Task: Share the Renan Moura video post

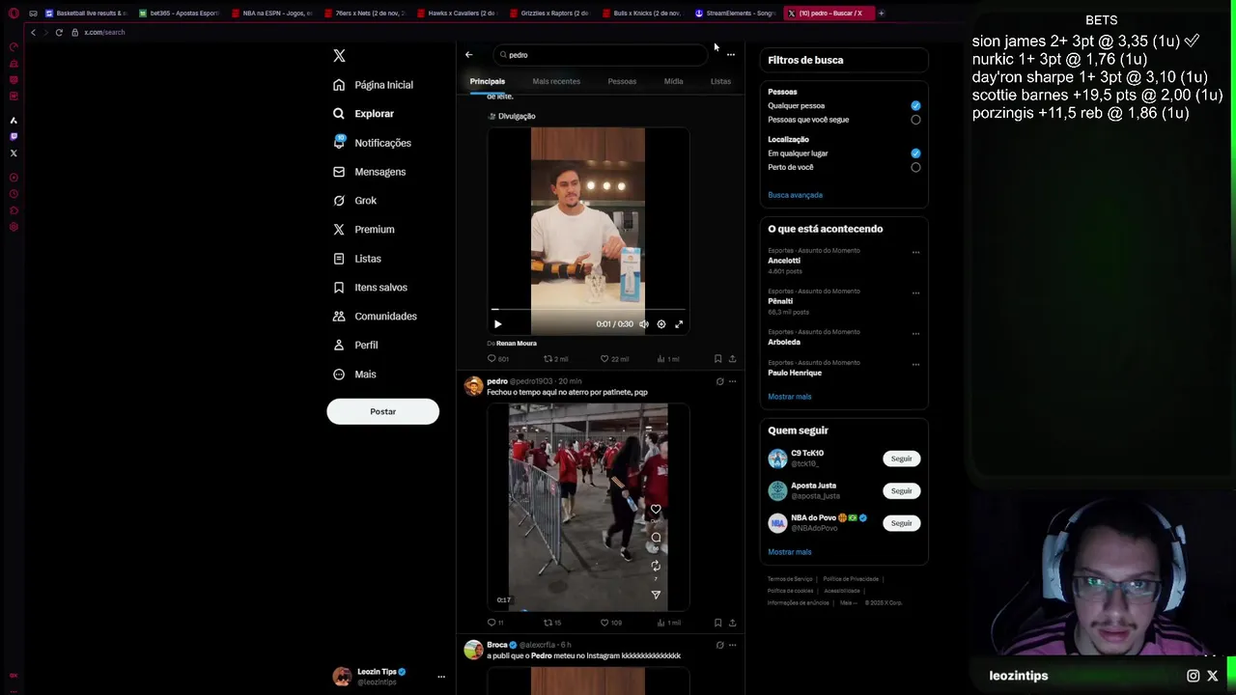Action: click(x=732, y=359)
